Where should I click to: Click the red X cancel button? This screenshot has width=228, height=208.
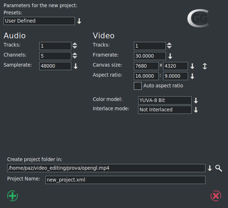tap(216, 196)
